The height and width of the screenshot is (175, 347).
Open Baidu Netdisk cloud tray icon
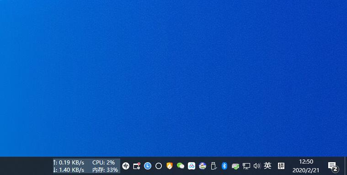click(192, 166)
